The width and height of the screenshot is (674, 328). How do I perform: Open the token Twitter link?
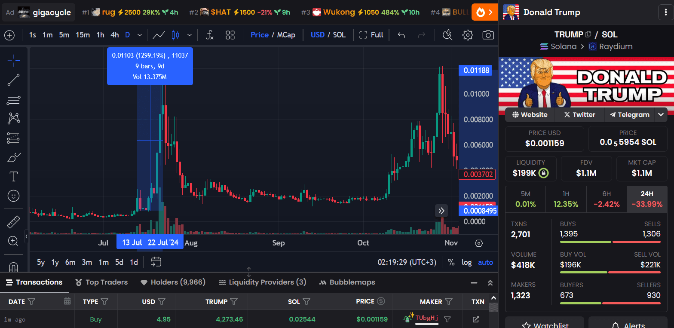(x=579, y=115)
